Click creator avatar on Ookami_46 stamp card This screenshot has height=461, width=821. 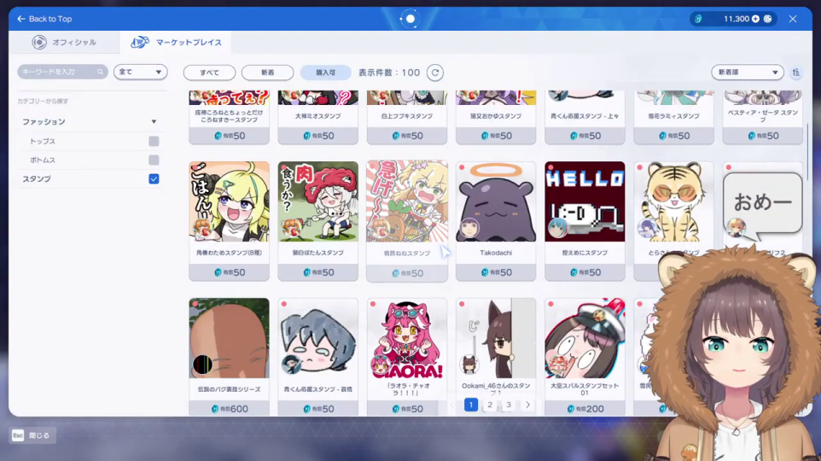(469, 364)
